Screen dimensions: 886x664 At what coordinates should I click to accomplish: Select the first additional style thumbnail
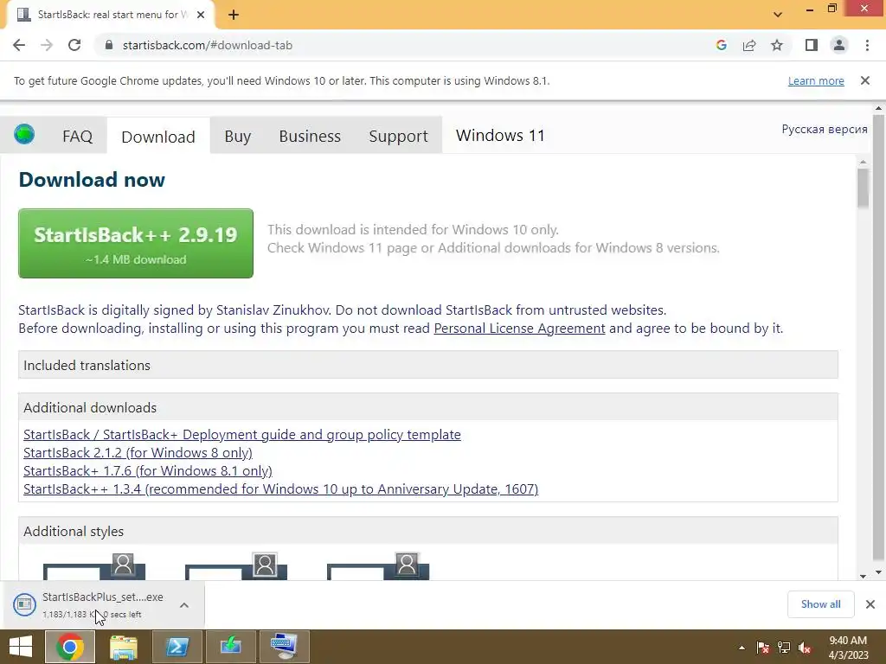pos(94,566)
